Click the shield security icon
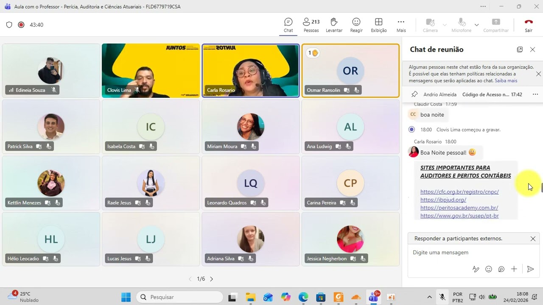Viewport: 543px width, 305px height. click(x=9, y=25)
